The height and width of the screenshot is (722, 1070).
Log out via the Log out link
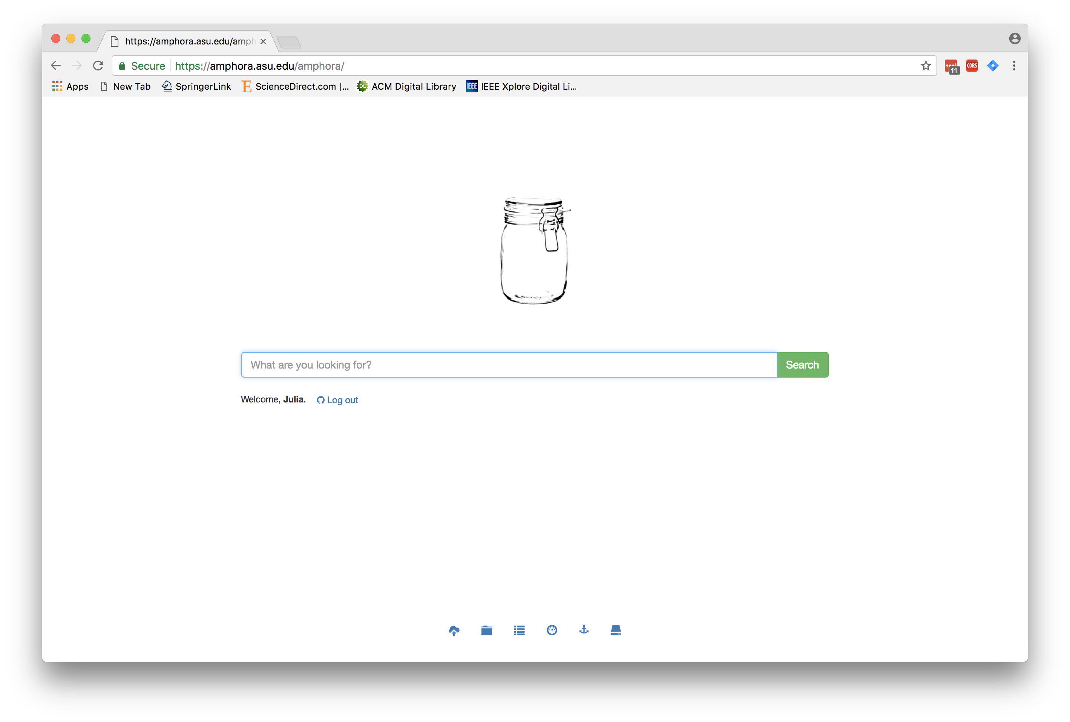tap(337, 400)
